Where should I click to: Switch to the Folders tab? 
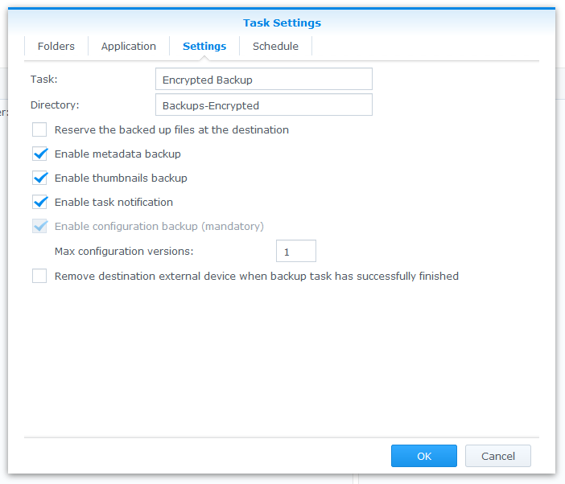pyautogui.click(x=56, y=47)
